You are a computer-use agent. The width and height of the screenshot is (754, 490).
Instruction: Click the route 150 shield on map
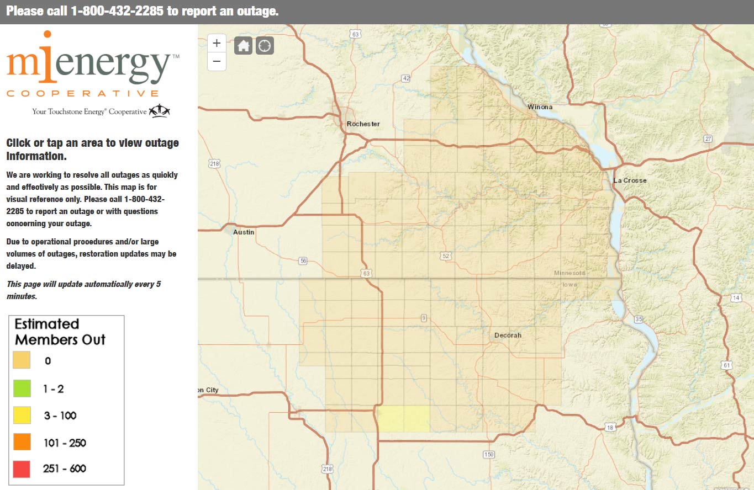tap(488, 454)
